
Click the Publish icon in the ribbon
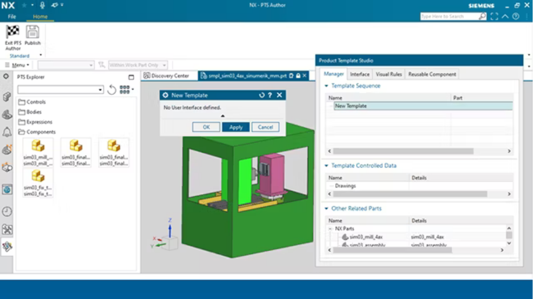pyautogui.click(x=32, y=32)
